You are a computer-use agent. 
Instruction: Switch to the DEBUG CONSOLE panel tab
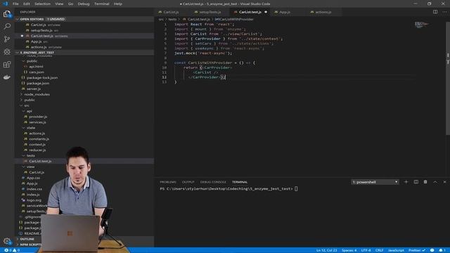point(213,182)
